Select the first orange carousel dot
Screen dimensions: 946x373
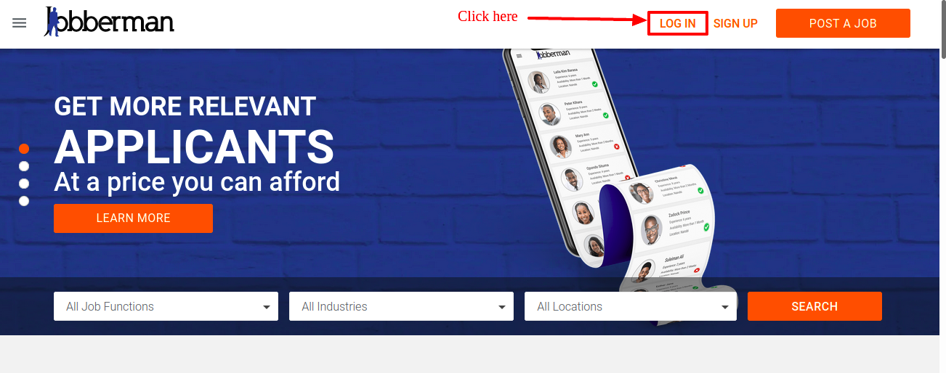point(24,149)
